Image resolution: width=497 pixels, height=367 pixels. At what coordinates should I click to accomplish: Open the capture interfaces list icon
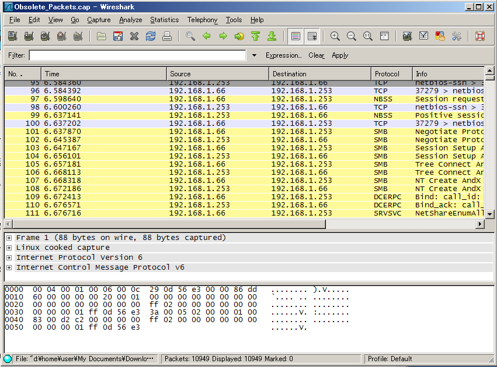(x=13, y=36)
